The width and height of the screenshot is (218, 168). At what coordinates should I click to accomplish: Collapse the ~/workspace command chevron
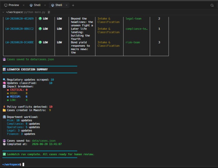[x=3, y=12]
